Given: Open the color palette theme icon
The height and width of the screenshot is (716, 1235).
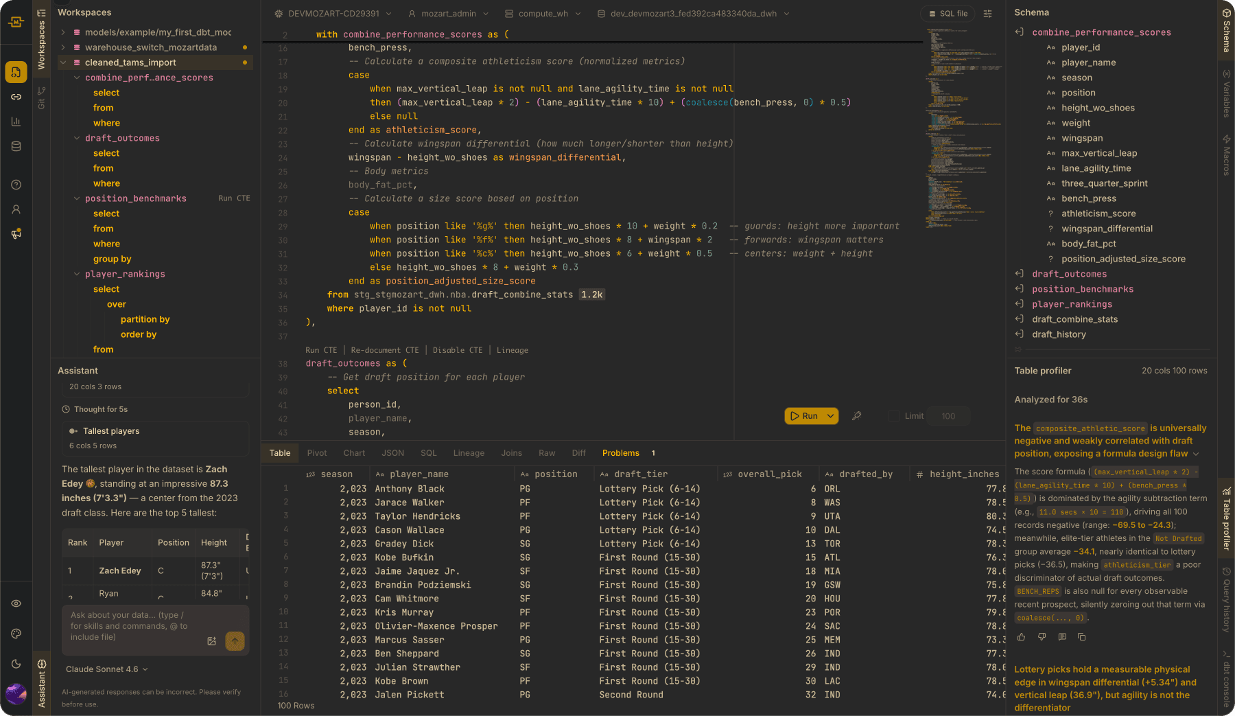Looking at the screenshot, I should pyautogui.click(x=16, y=634).
